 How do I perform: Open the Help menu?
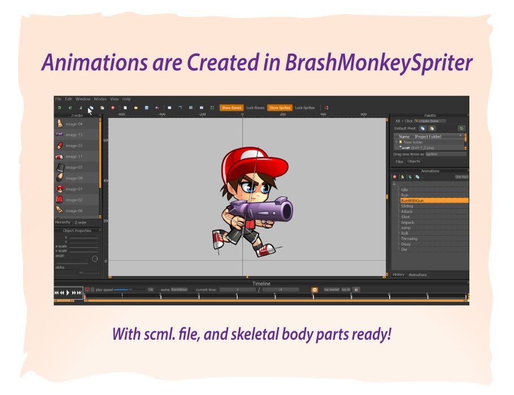pyautogui.click(x=127, y=99)
